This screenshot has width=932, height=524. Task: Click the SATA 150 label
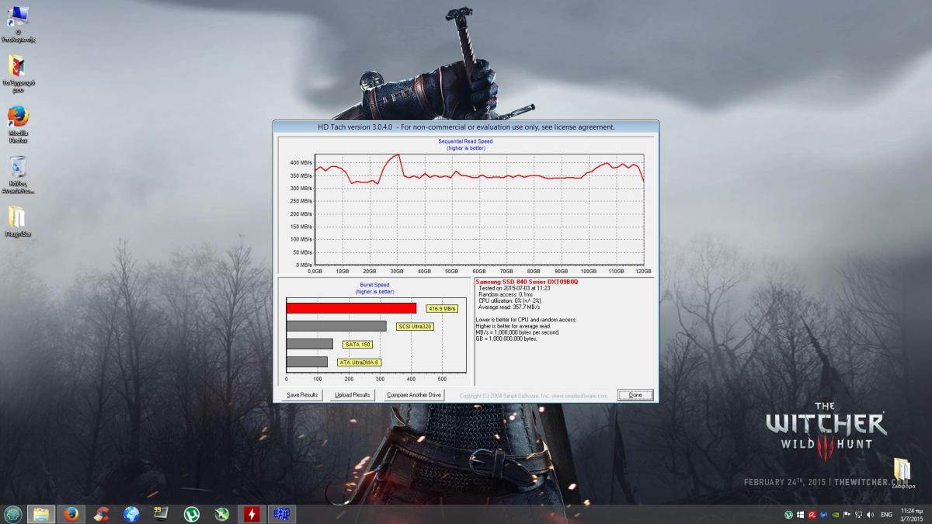[x=357, y=344]
